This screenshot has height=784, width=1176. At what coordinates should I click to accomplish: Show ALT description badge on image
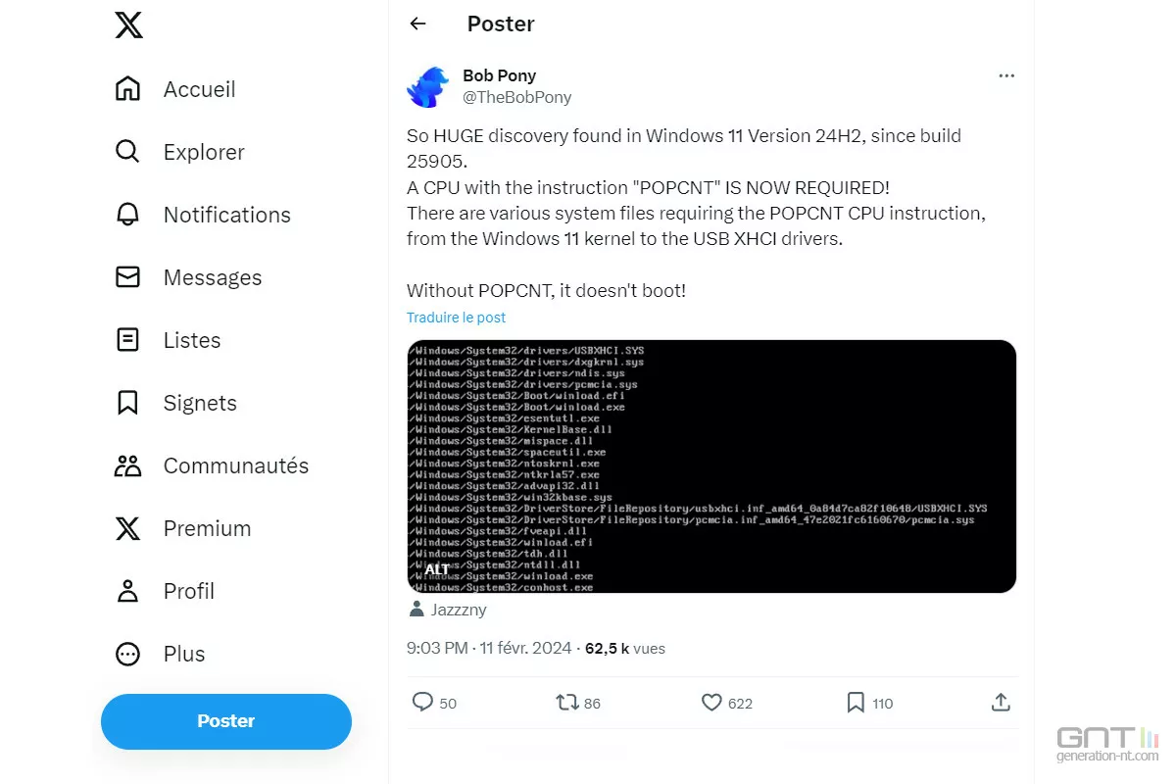coord(437,569)
